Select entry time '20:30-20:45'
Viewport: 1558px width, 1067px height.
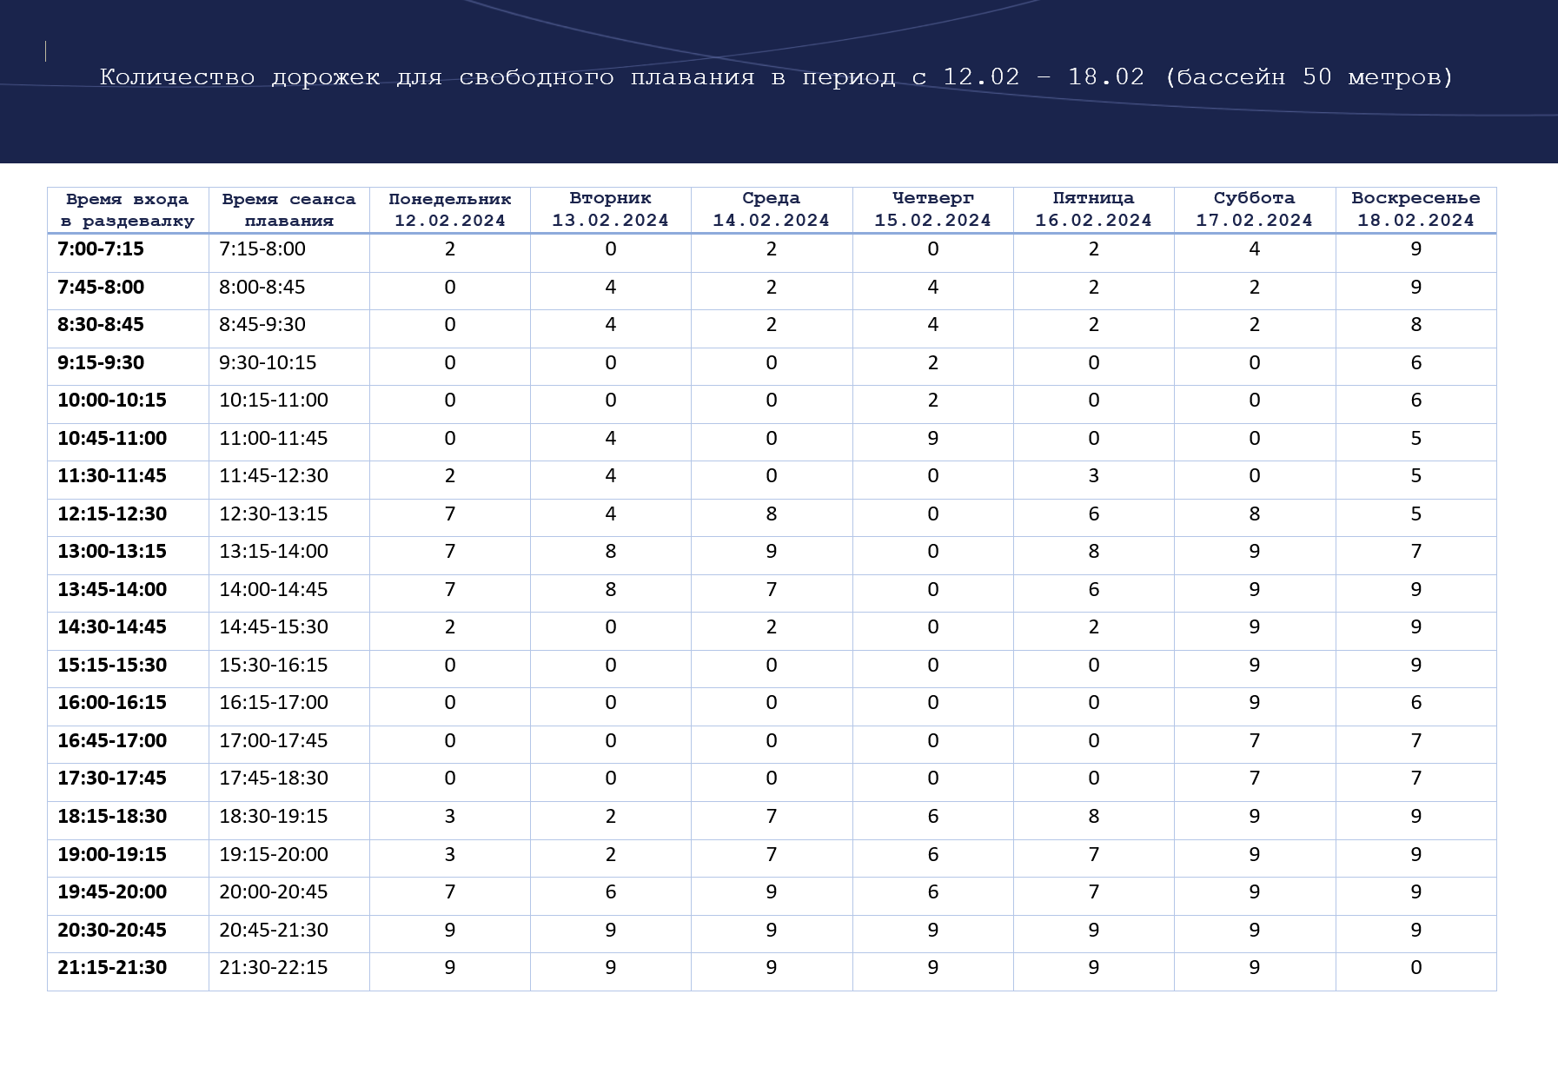click(x=112, y=931)
